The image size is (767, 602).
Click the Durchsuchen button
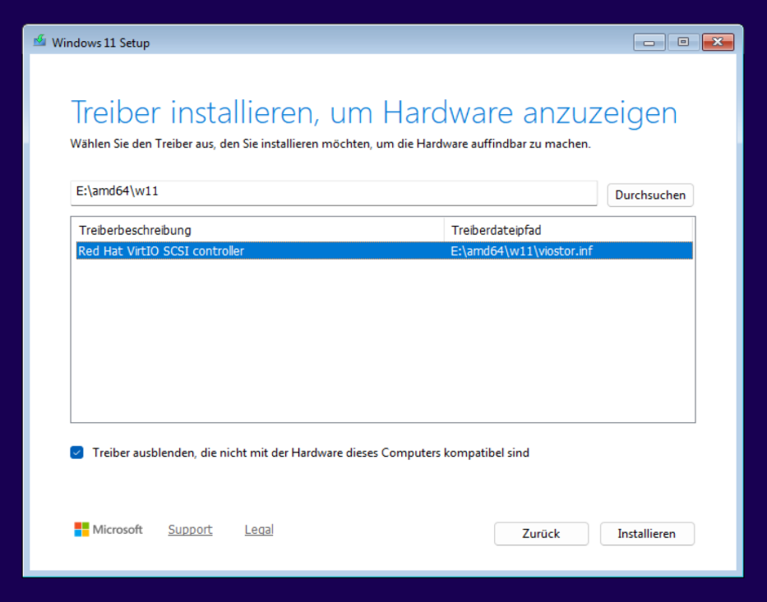point(650,195)
